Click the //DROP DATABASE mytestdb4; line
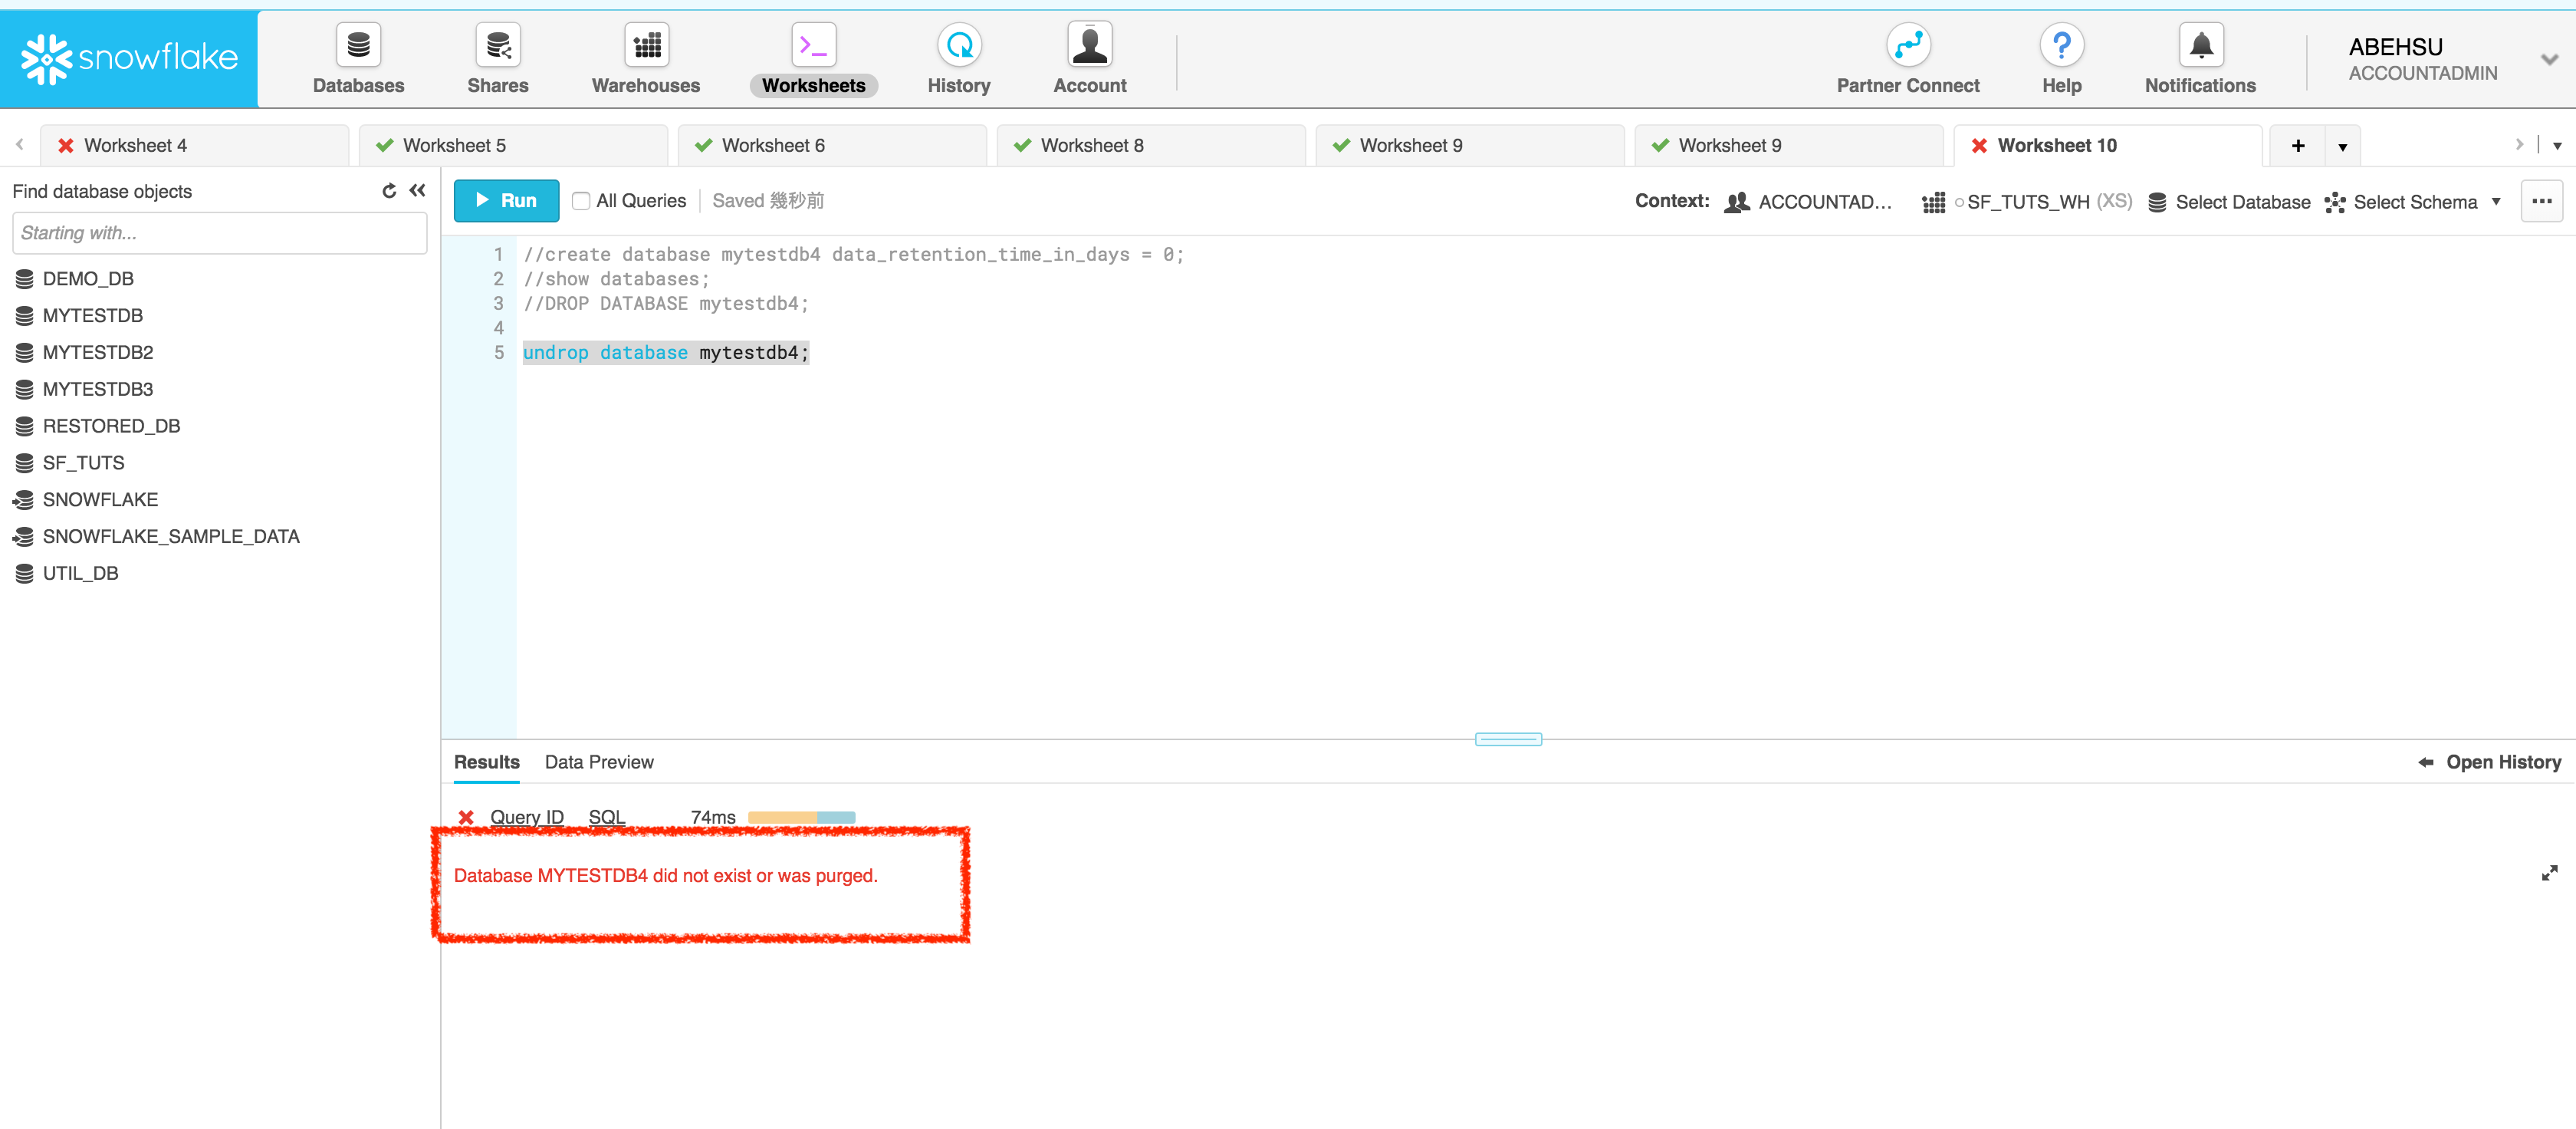This screenshot has width=2576, height=1129. click(665, 304)
